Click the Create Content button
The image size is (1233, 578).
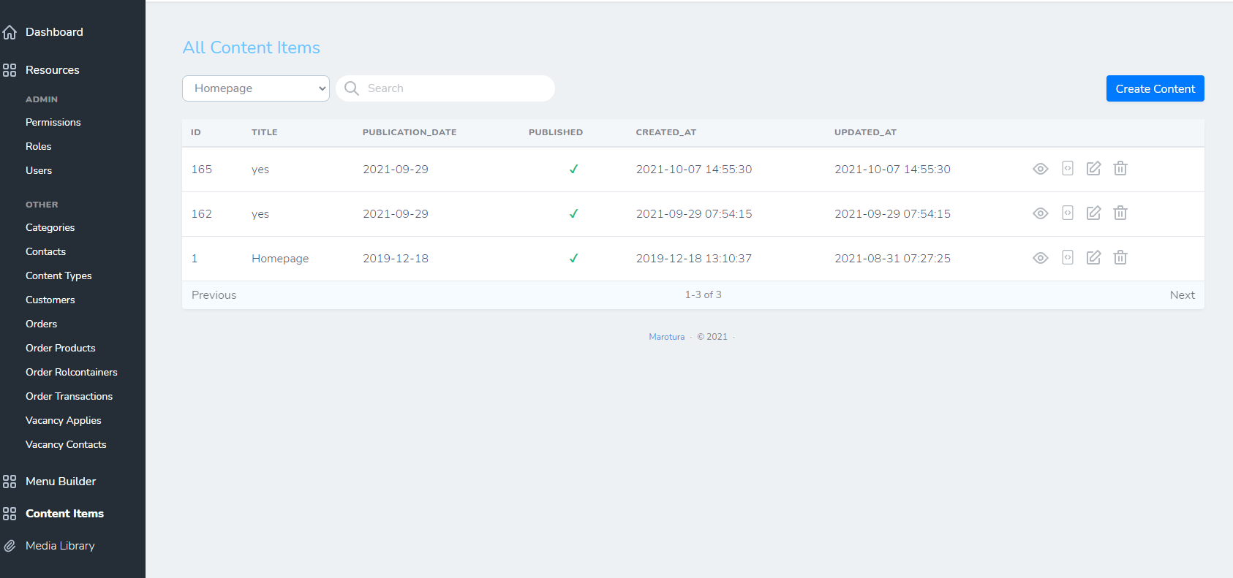coord(1155,88)
